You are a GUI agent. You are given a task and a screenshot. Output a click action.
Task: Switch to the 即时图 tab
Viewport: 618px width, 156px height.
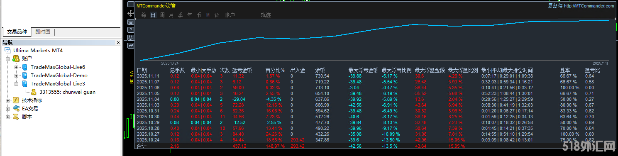click(x=43, y=32)
